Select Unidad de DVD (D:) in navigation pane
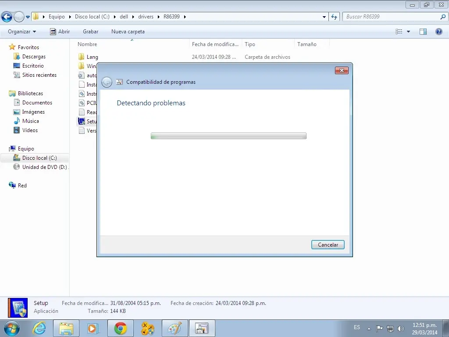449x337 pixels. [41, 167]
